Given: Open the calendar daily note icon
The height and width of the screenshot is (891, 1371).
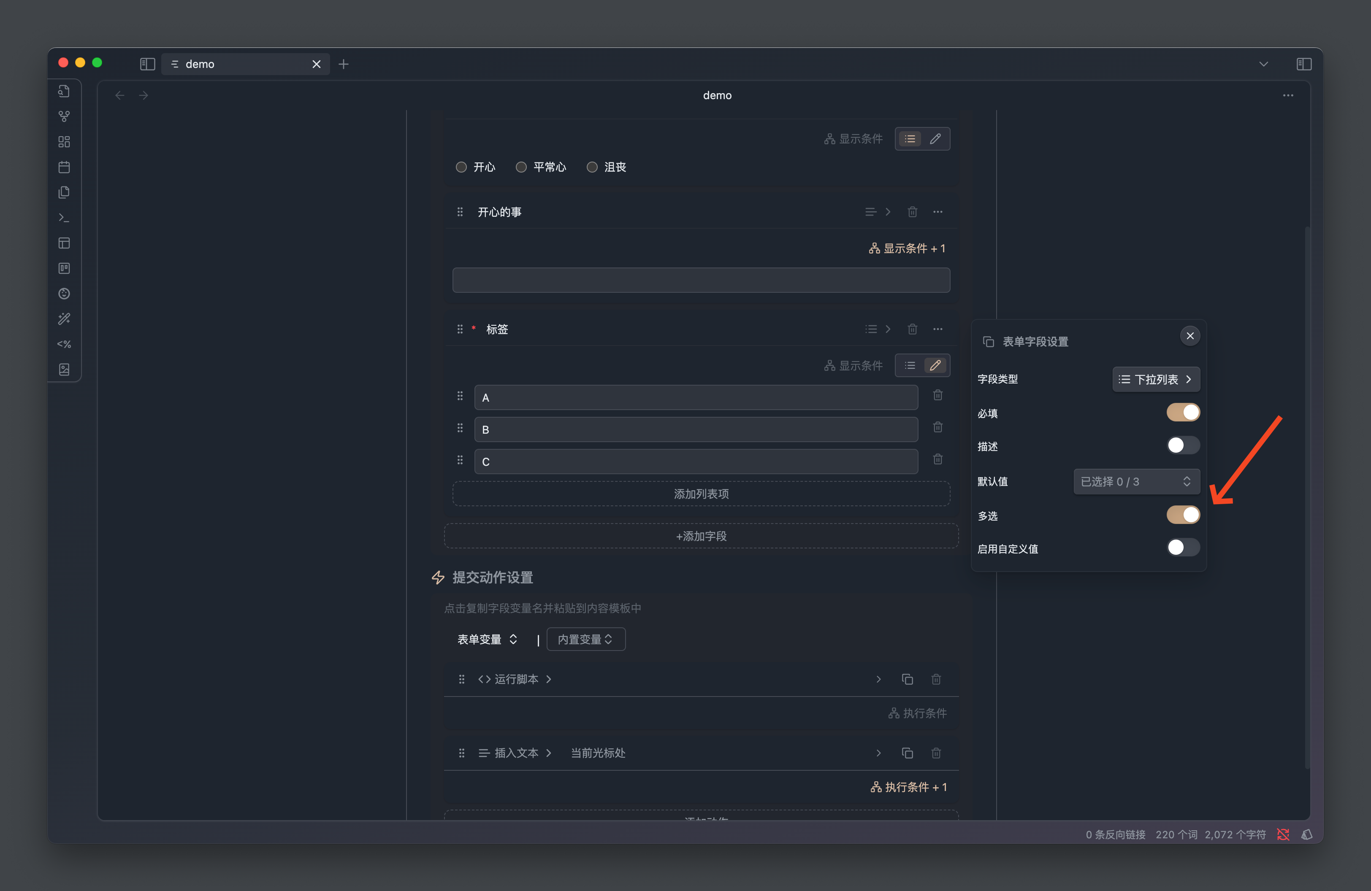Looking at the screenshot, I should [64, 167].
